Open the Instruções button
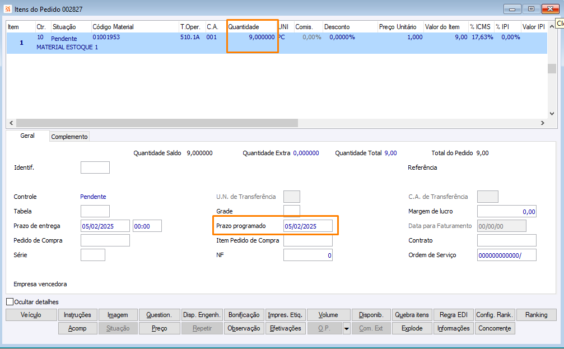 click(77, 315)
